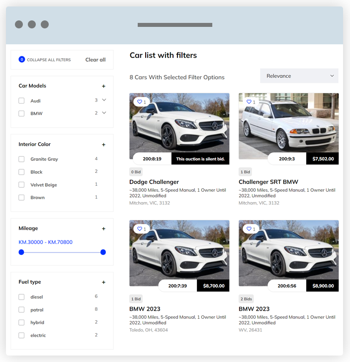Check the electric fuel type

pos(21,335)
